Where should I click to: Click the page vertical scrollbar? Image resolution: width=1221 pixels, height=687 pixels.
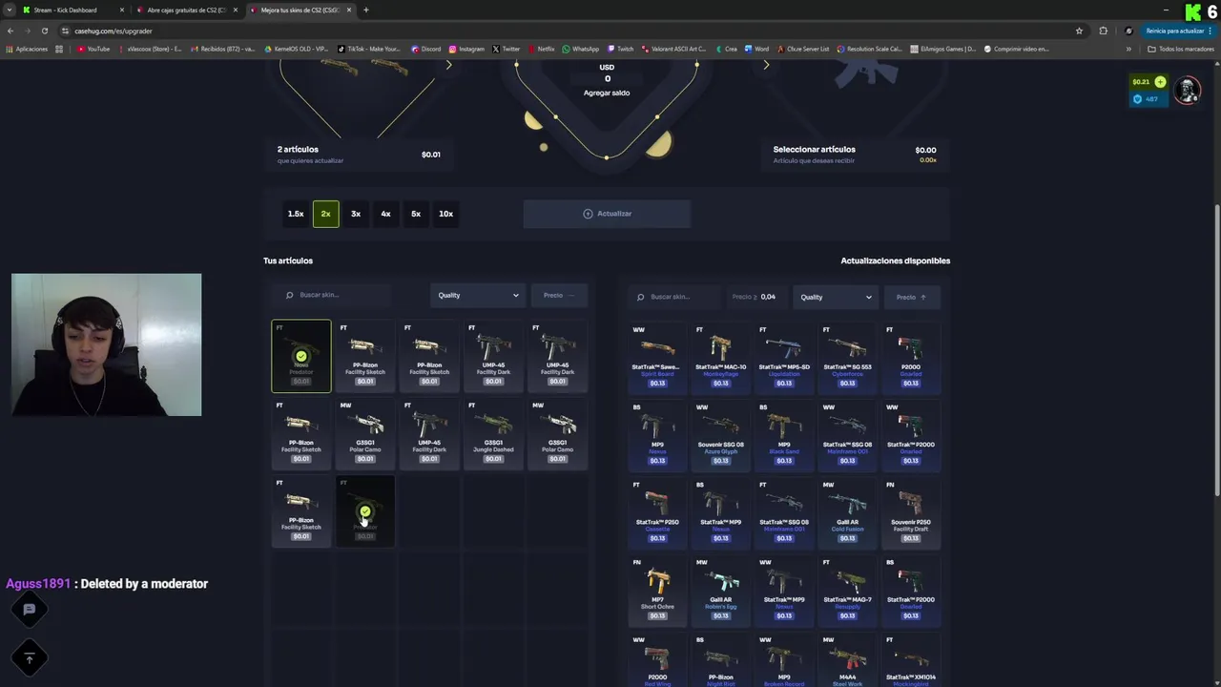(1216, 348)
